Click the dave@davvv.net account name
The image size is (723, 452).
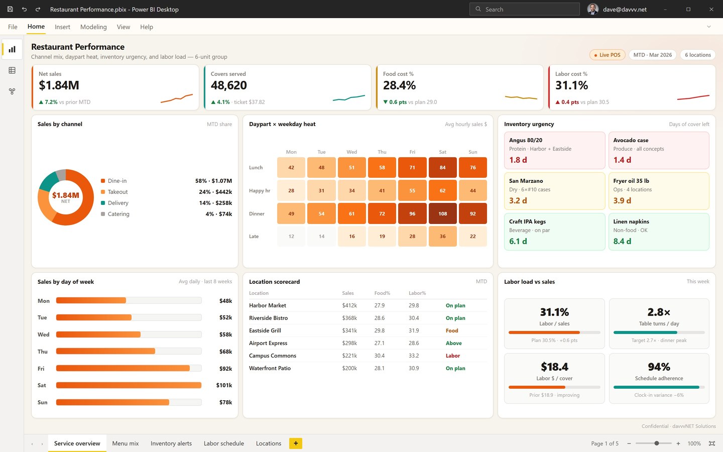[625, 9]
